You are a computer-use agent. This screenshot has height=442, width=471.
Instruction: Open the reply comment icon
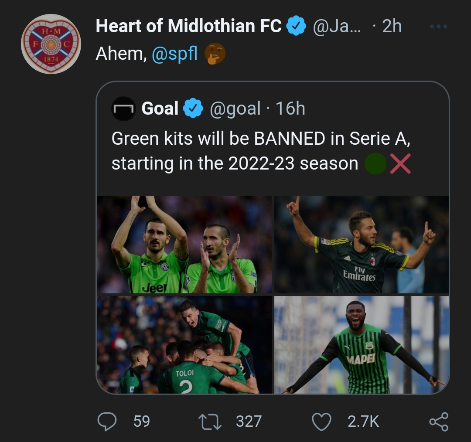coord(107,421)
